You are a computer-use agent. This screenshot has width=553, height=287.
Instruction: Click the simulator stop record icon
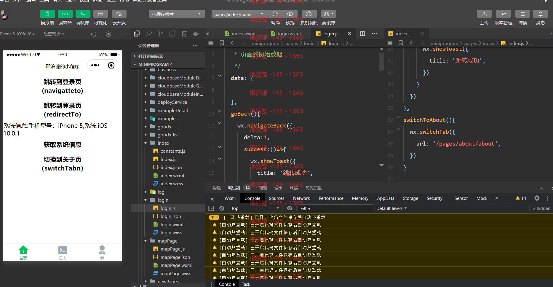point(108,34)
